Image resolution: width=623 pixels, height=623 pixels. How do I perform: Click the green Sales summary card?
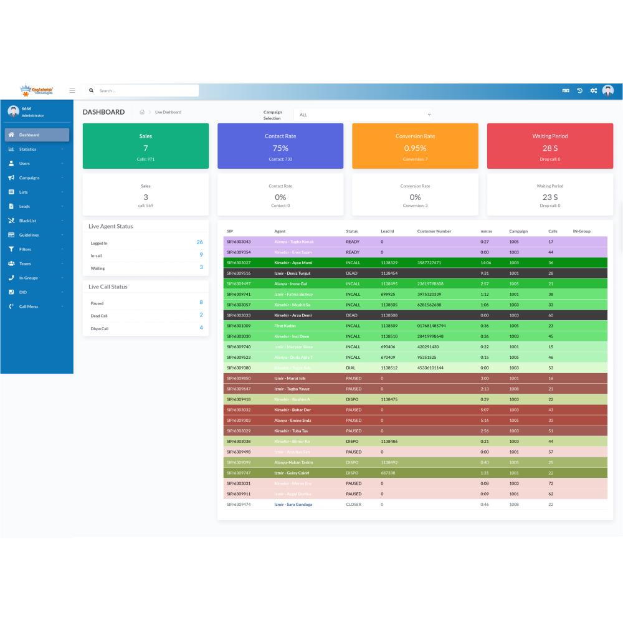(146, 146)
